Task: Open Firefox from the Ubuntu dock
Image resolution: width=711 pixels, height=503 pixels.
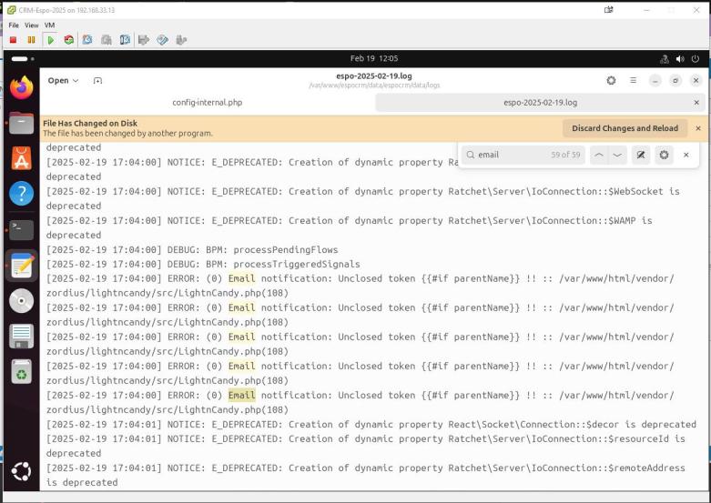Action: (21, 87)
